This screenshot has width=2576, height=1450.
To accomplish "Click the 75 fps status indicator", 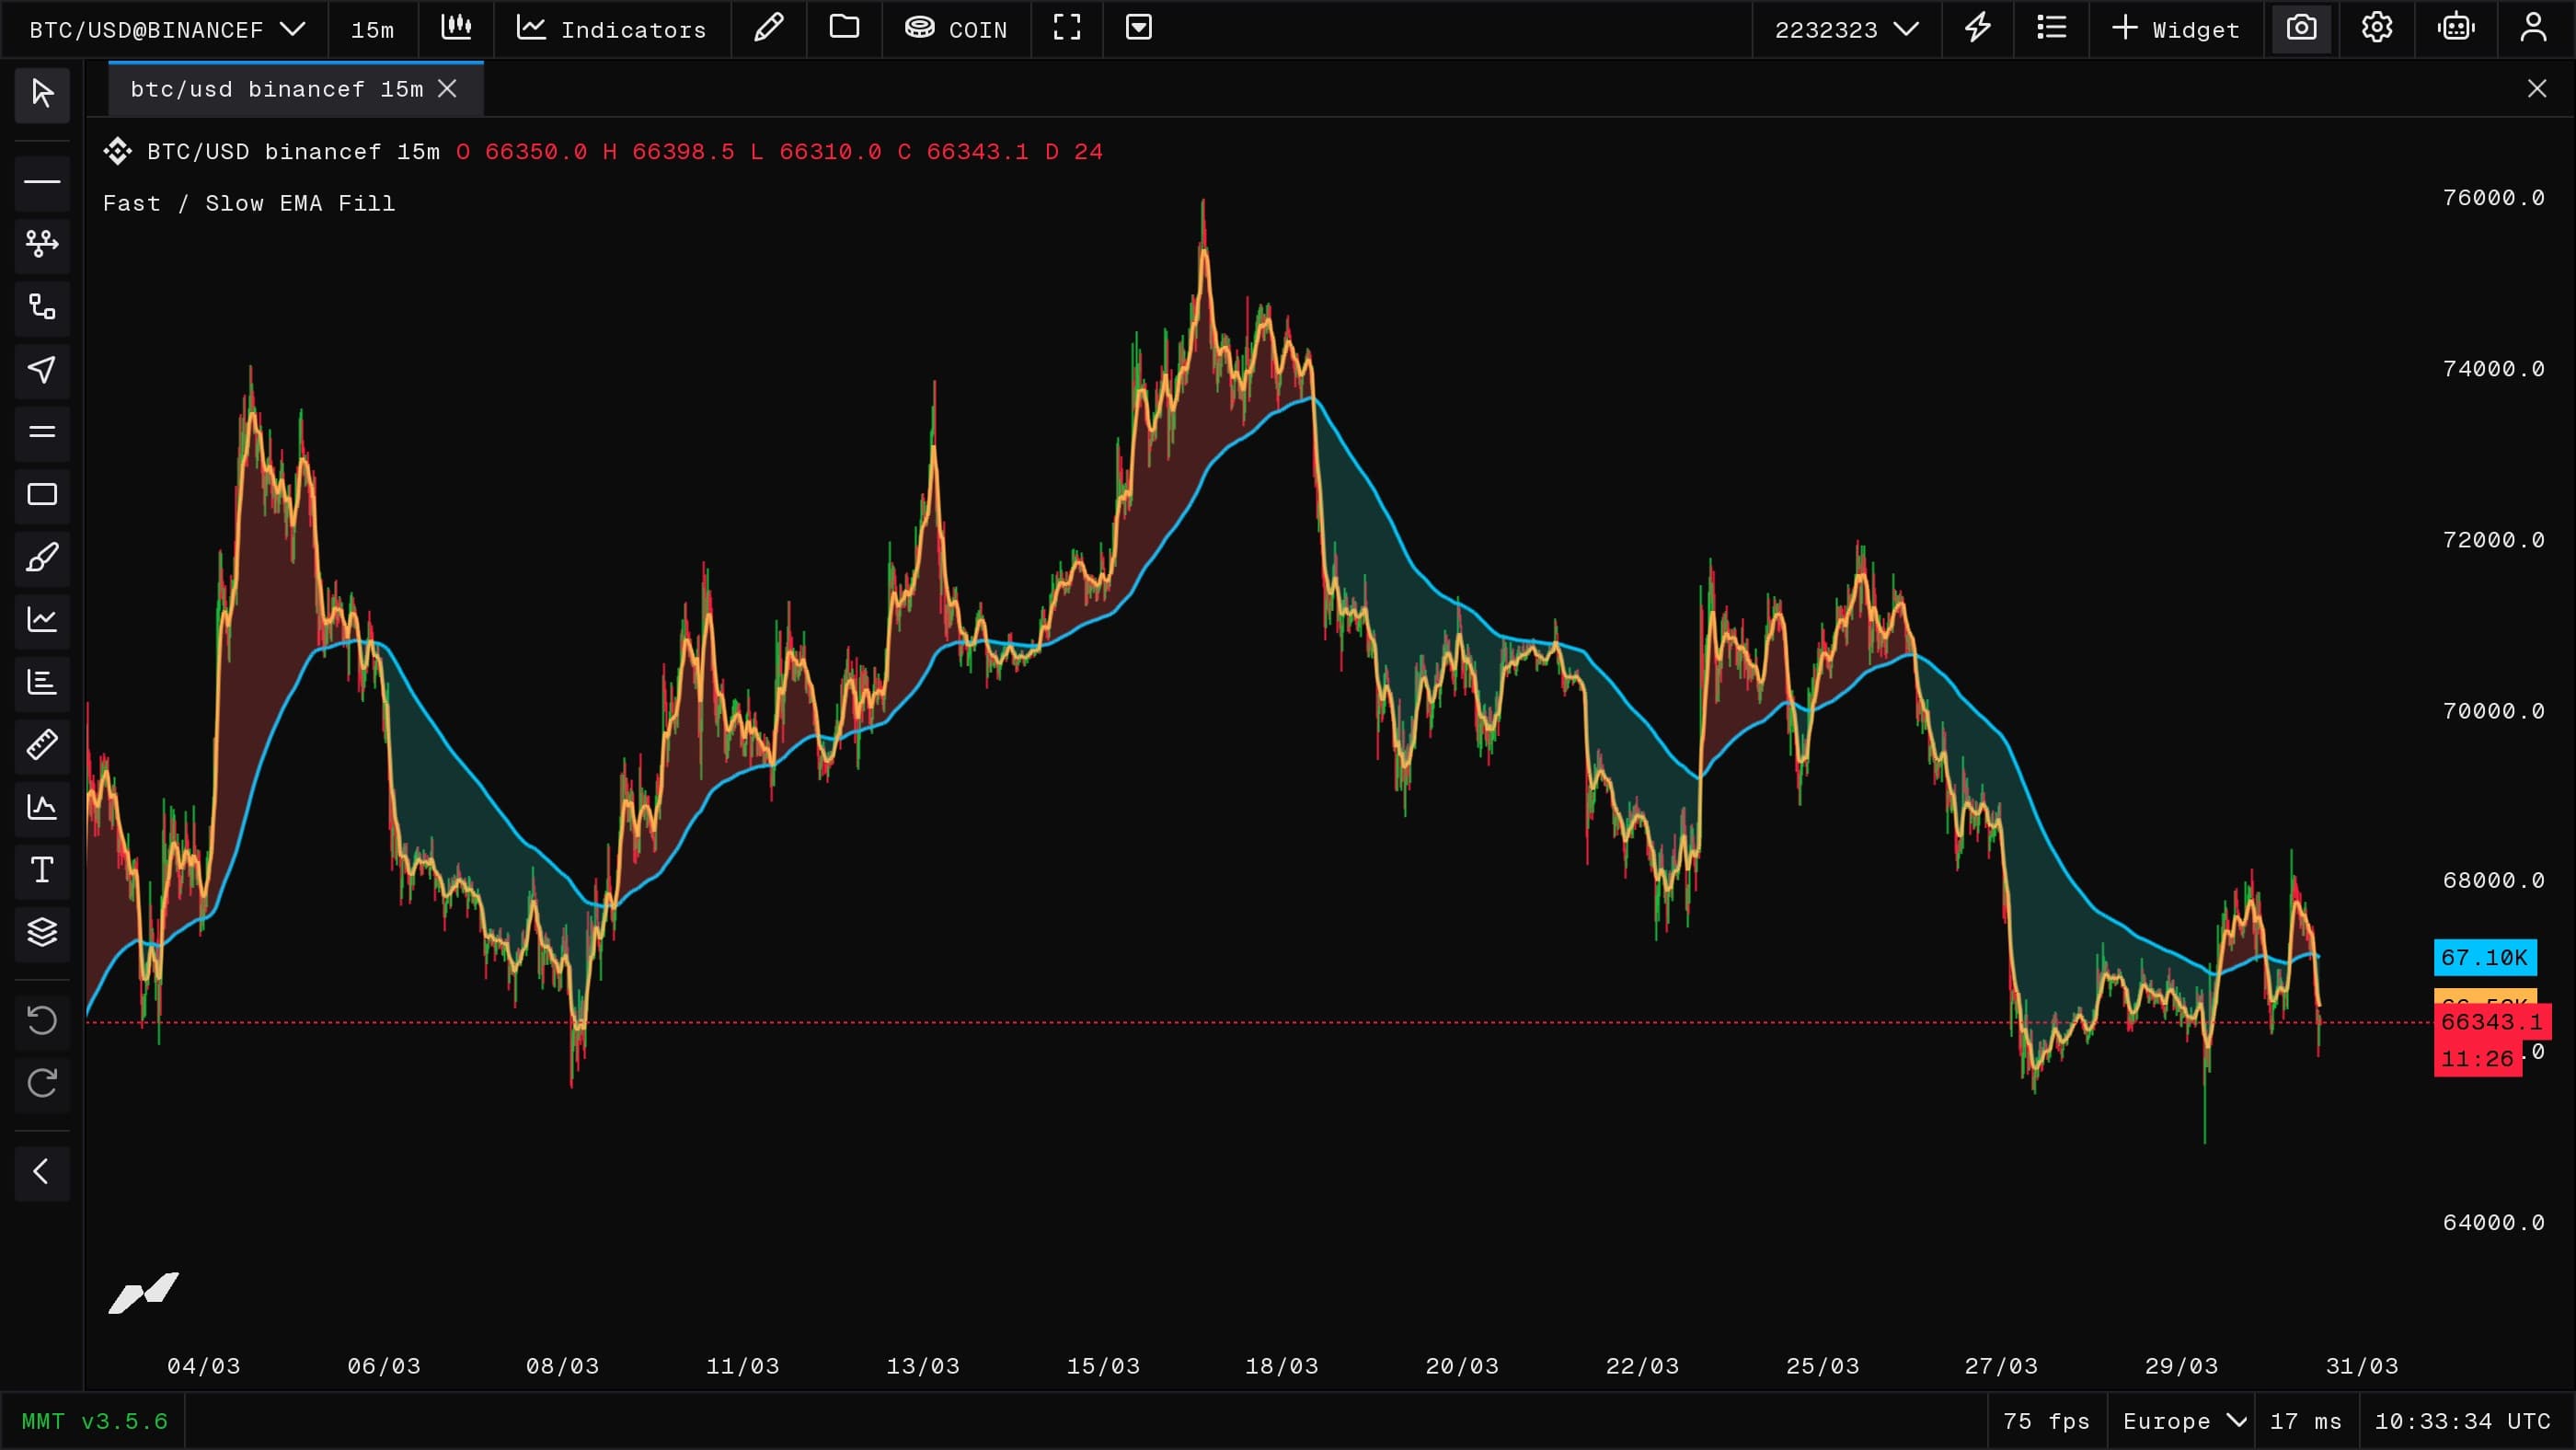I will [x=2047, y=1421].
